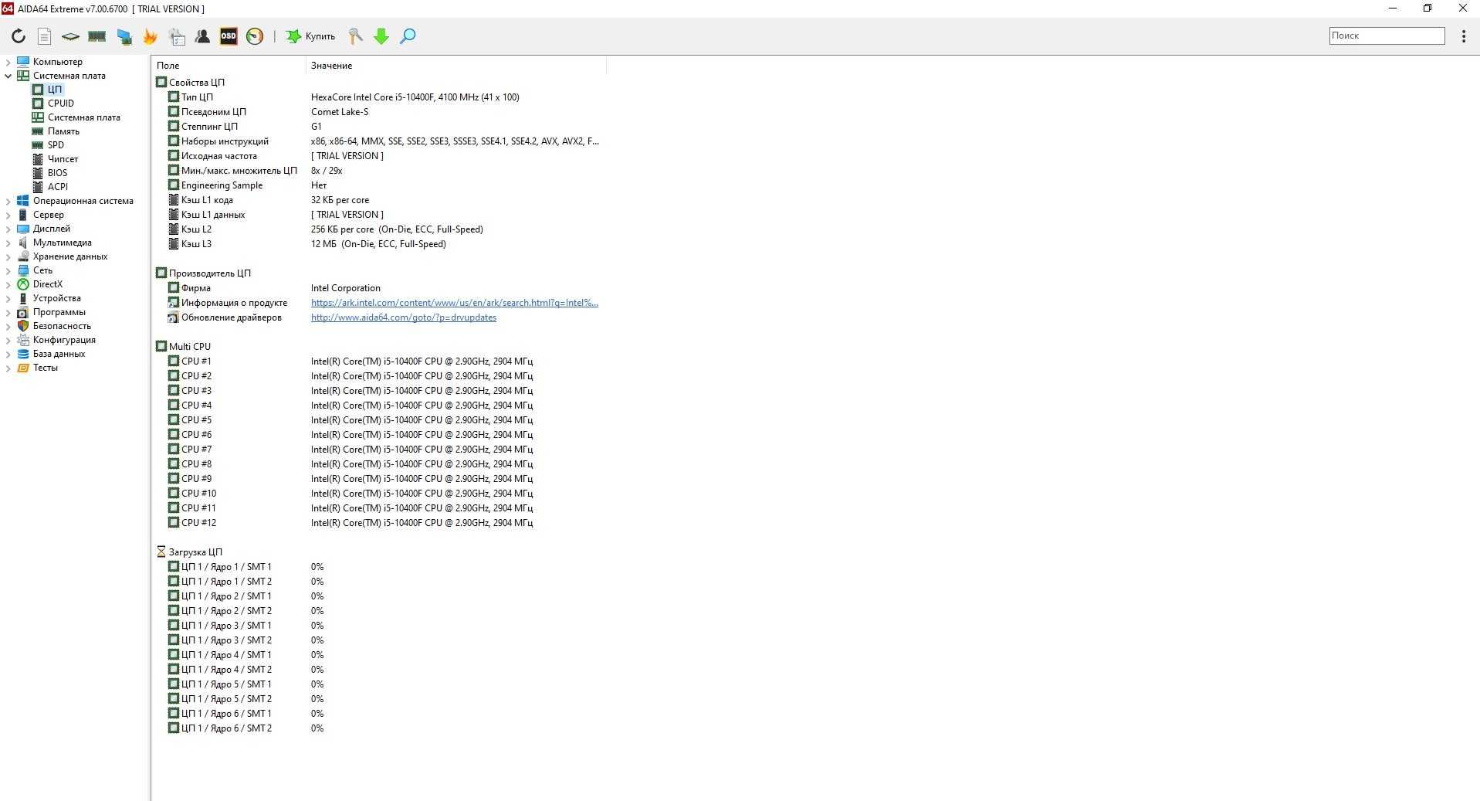Collapse the Системная плата tree node
This screenshot has width=1480, height=801.
(8, 76)
